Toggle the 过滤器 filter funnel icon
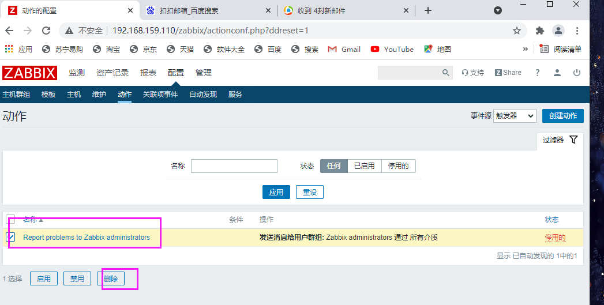 pos(573,140)
